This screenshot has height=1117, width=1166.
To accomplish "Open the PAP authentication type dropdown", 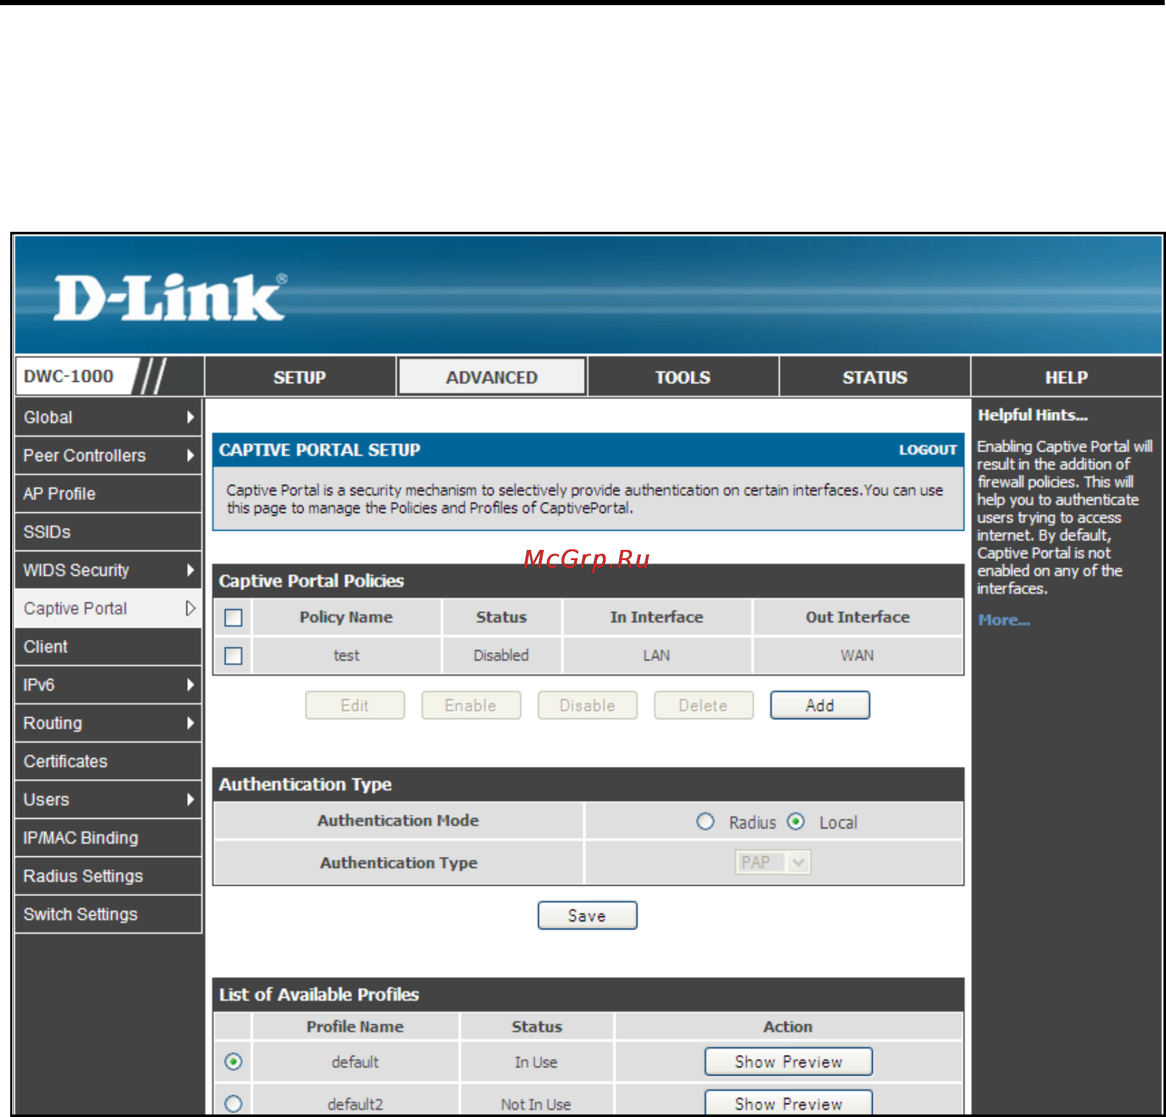I will coord(772,862).
